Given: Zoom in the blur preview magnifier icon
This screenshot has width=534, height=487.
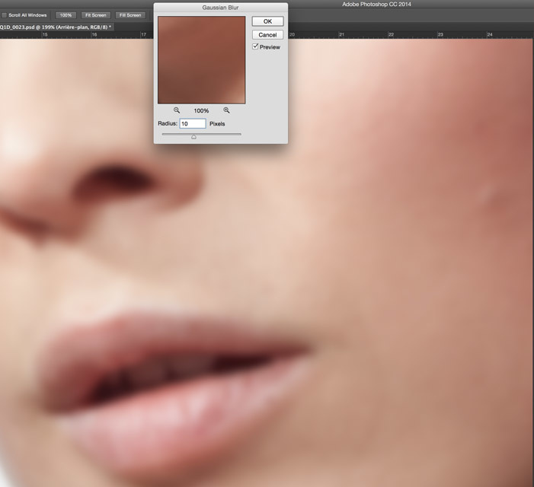Looking at the screenshot, I should coord(226,110).
